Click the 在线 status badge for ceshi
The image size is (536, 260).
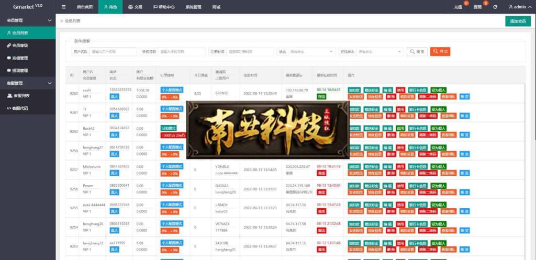321,97
